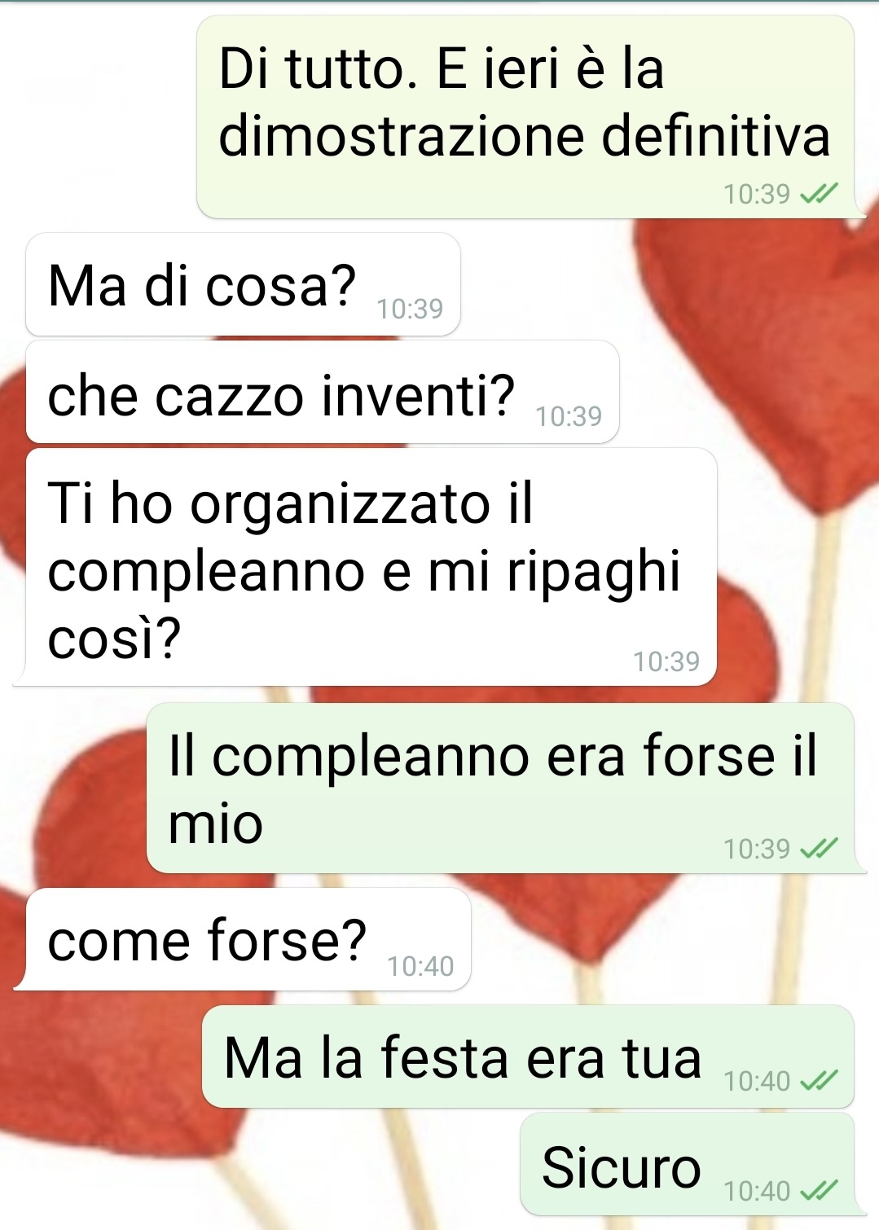This screenshot has height=1230, width=879.
Task: Tap the 10:39 timestamp under 'così?' message
Action: coord(666,661)
